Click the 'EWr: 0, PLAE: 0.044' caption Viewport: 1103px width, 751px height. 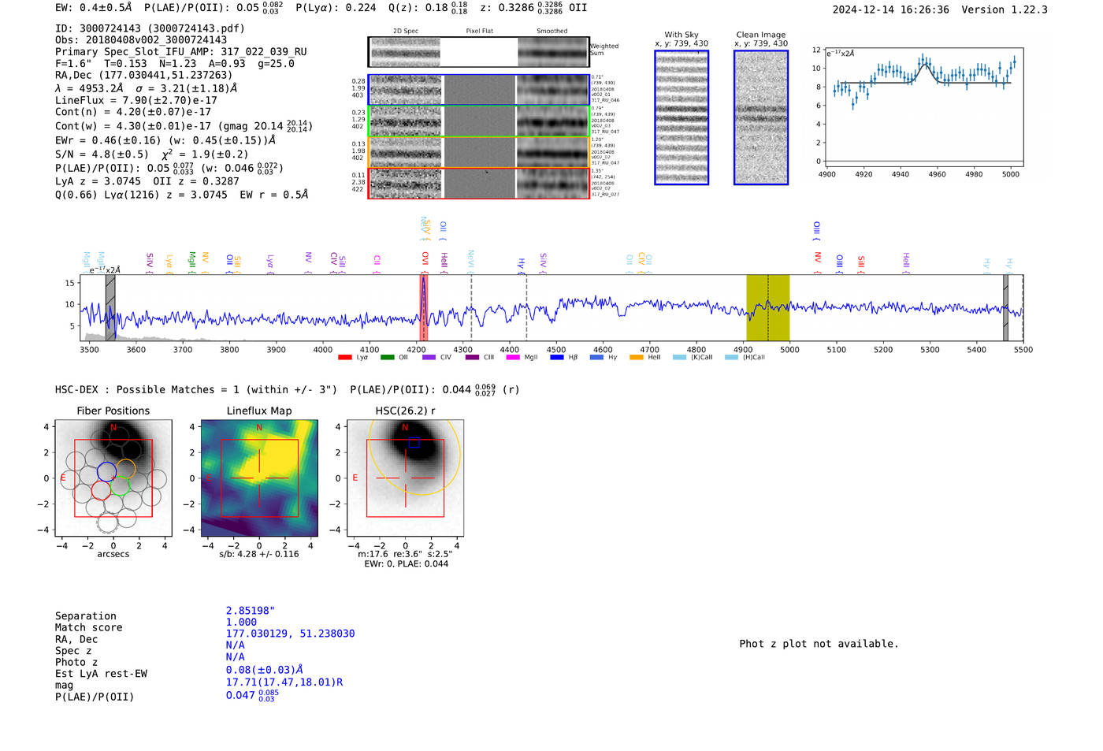tap(406, 564)
